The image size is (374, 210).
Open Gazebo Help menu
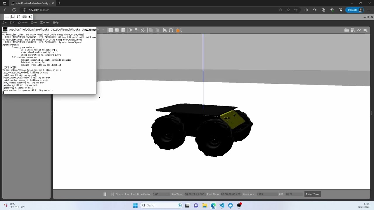(x=56, y=22)
